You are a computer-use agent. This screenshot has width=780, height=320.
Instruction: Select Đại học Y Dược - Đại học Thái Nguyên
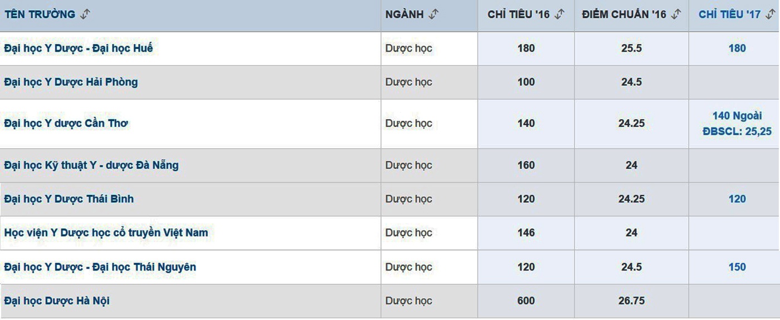[x=100, y=267]
